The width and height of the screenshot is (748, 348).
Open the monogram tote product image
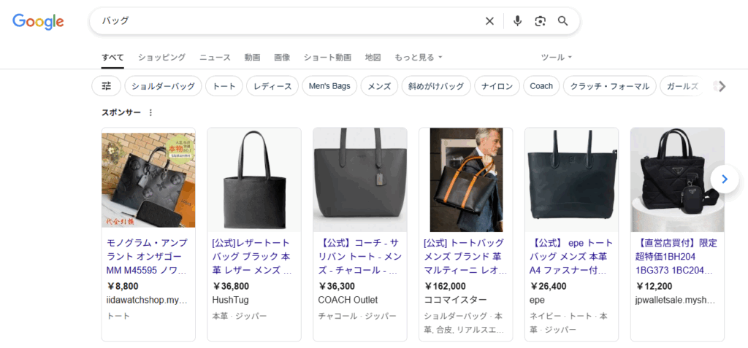click(148, 179)
